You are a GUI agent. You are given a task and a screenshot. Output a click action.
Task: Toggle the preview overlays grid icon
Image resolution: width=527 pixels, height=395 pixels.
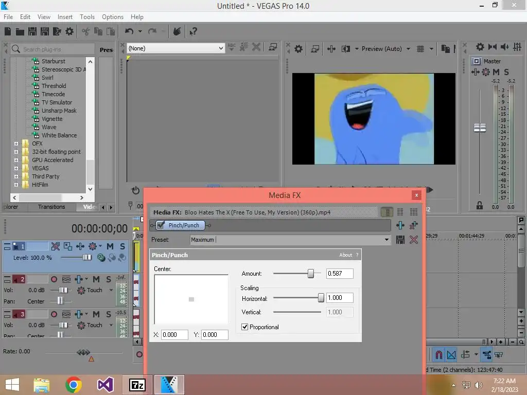(420, 49)
